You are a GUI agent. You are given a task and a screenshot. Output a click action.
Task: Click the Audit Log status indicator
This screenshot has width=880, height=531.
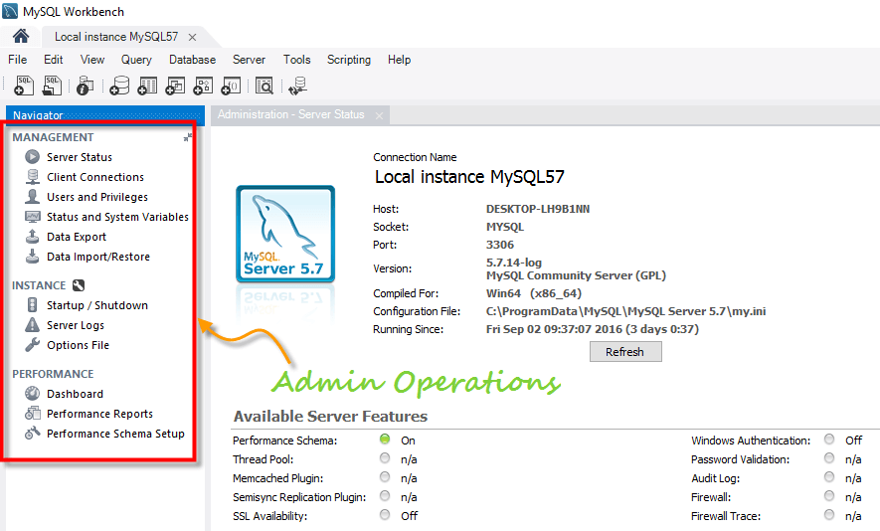[829, 477]
